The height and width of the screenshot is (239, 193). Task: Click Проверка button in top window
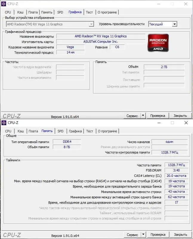pyautogui.click(x=158, y=116)
